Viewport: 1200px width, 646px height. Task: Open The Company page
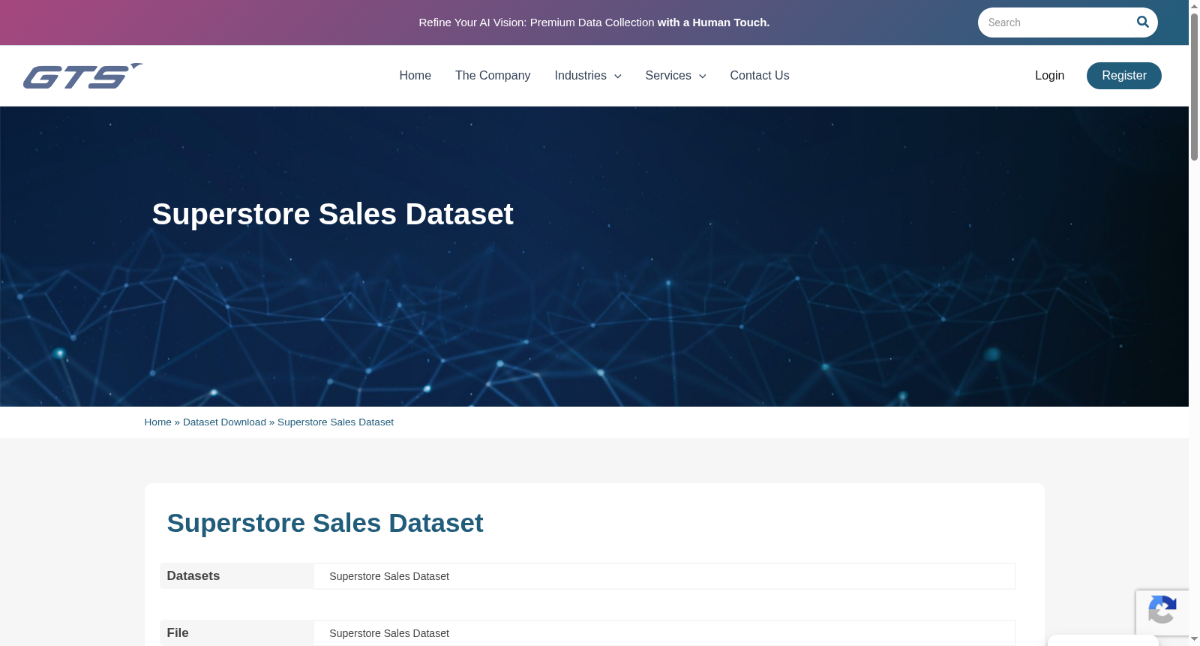click(493, 76)
